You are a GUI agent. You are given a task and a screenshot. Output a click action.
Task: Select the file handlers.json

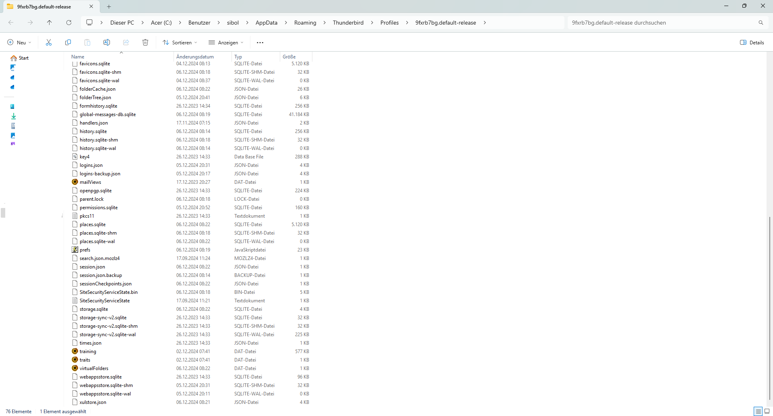coord(94,123)
